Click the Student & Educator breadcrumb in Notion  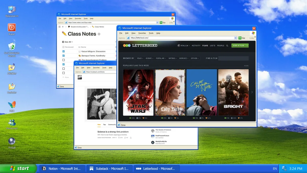point(78,27)
